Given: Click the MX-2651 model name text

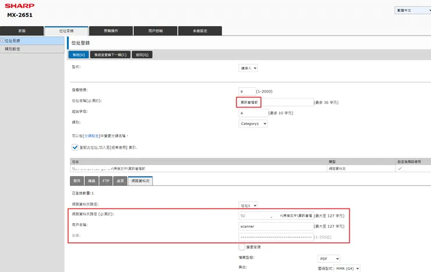Looking at the screenshot, I should tap(20, 15).
